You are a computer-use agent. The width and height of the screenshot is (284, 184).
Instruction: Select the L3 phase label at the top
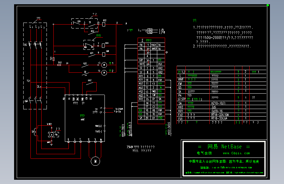click(x=43, y=27)
